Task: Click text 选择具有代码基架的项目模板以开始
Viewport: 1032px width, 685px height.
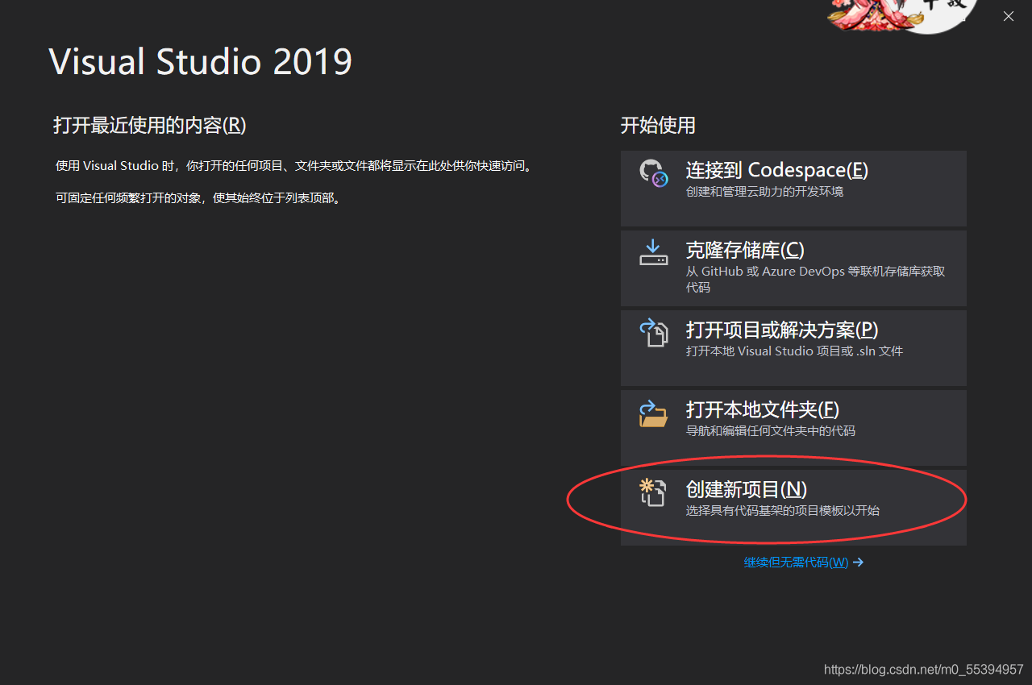Action: (x=783, y=511)
